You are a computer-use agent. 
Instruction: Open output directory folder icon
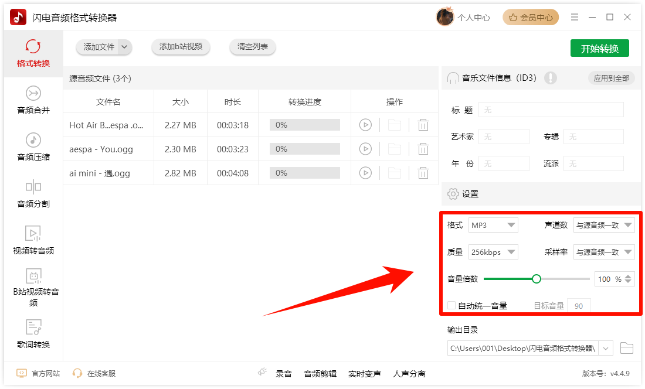pyautogui.click(x=627, y=347)
